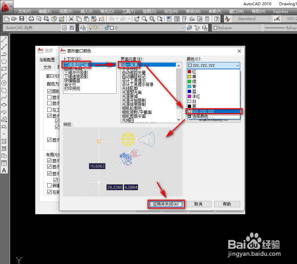Toggle the 图形 checkbox in Options dialog
Screen dimensions: 297x264
click(49, 91)
